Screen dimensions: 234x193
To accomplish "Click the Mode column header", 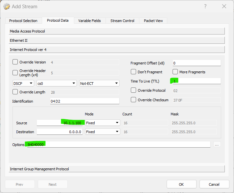I will [x=89, y=114].
